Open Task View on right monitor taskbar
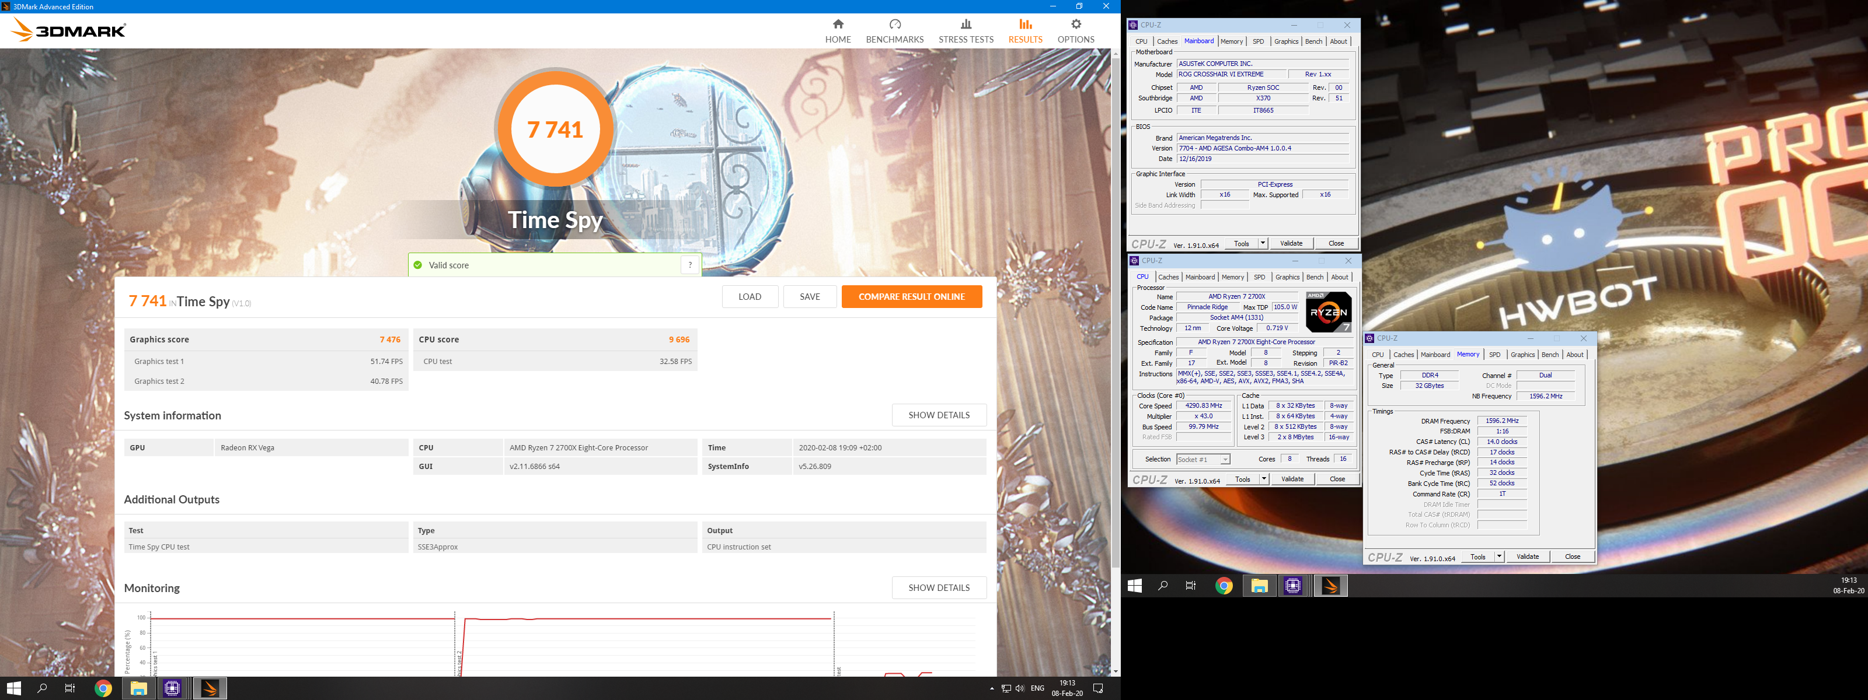The height and width of the screenshot is (700, 1868). [x=1191, y=586]
